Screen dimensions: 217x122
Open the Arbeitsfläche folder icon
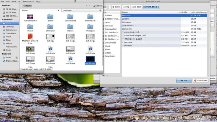click(30, 17)
